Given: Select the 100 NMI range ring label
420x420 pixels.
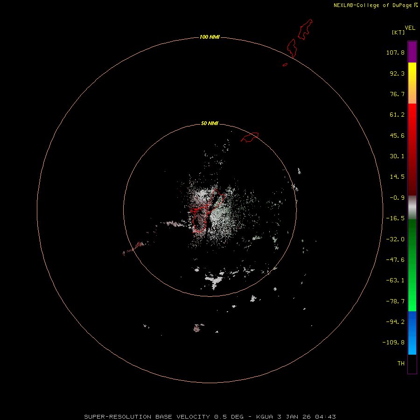Looking at the screenshot, I should point(210,37).
